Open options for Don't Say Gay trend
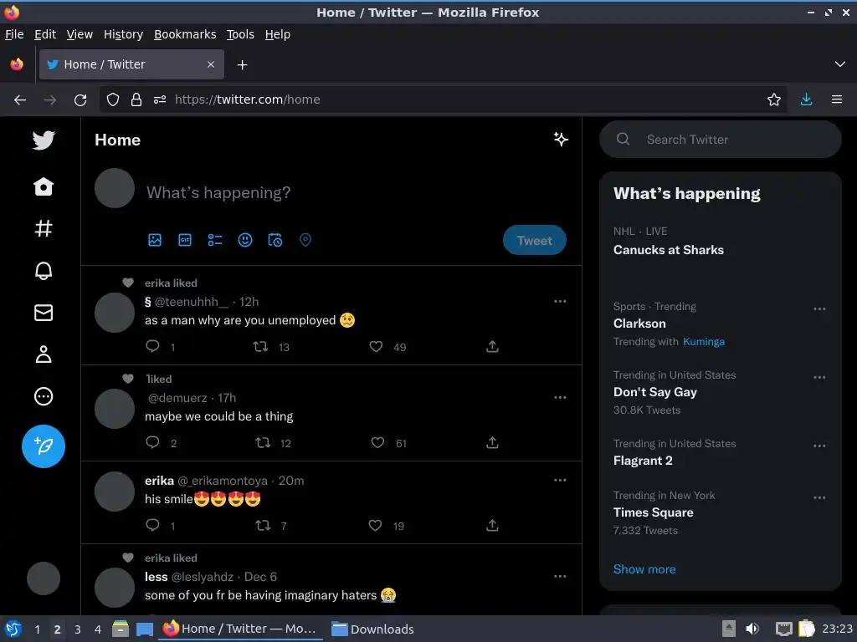Image resolution: width=857 pixels, height=642 pixels. click(x=819, y=377)
